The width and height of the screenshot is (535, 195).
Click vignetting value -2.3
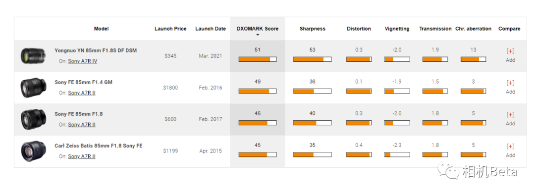tap(397, 145)
